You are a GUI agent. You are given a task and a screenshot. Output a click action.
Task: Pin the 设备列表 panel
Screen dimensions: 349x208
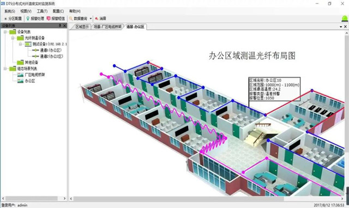pos(60,26)
